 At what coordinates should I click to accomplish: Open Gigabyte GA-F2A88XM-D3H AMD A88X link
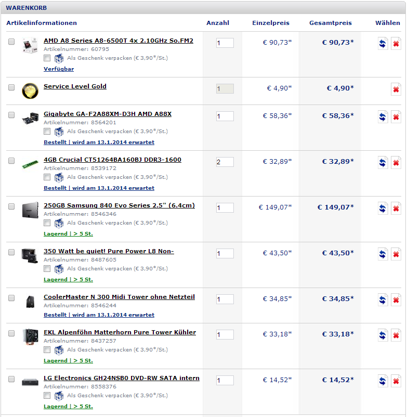(x=108, y=114)
